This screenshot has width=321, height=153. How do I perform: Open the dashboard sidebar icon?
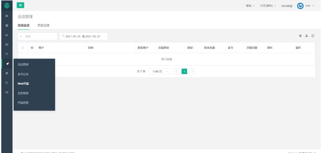[x=7, y=16]
